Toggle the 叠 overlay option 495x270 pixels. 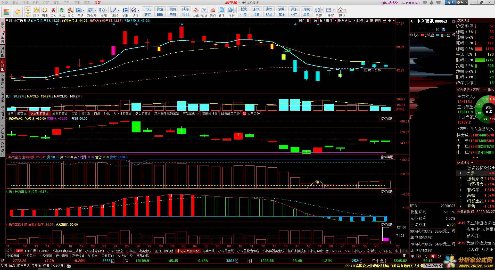(x=367, y=21)
